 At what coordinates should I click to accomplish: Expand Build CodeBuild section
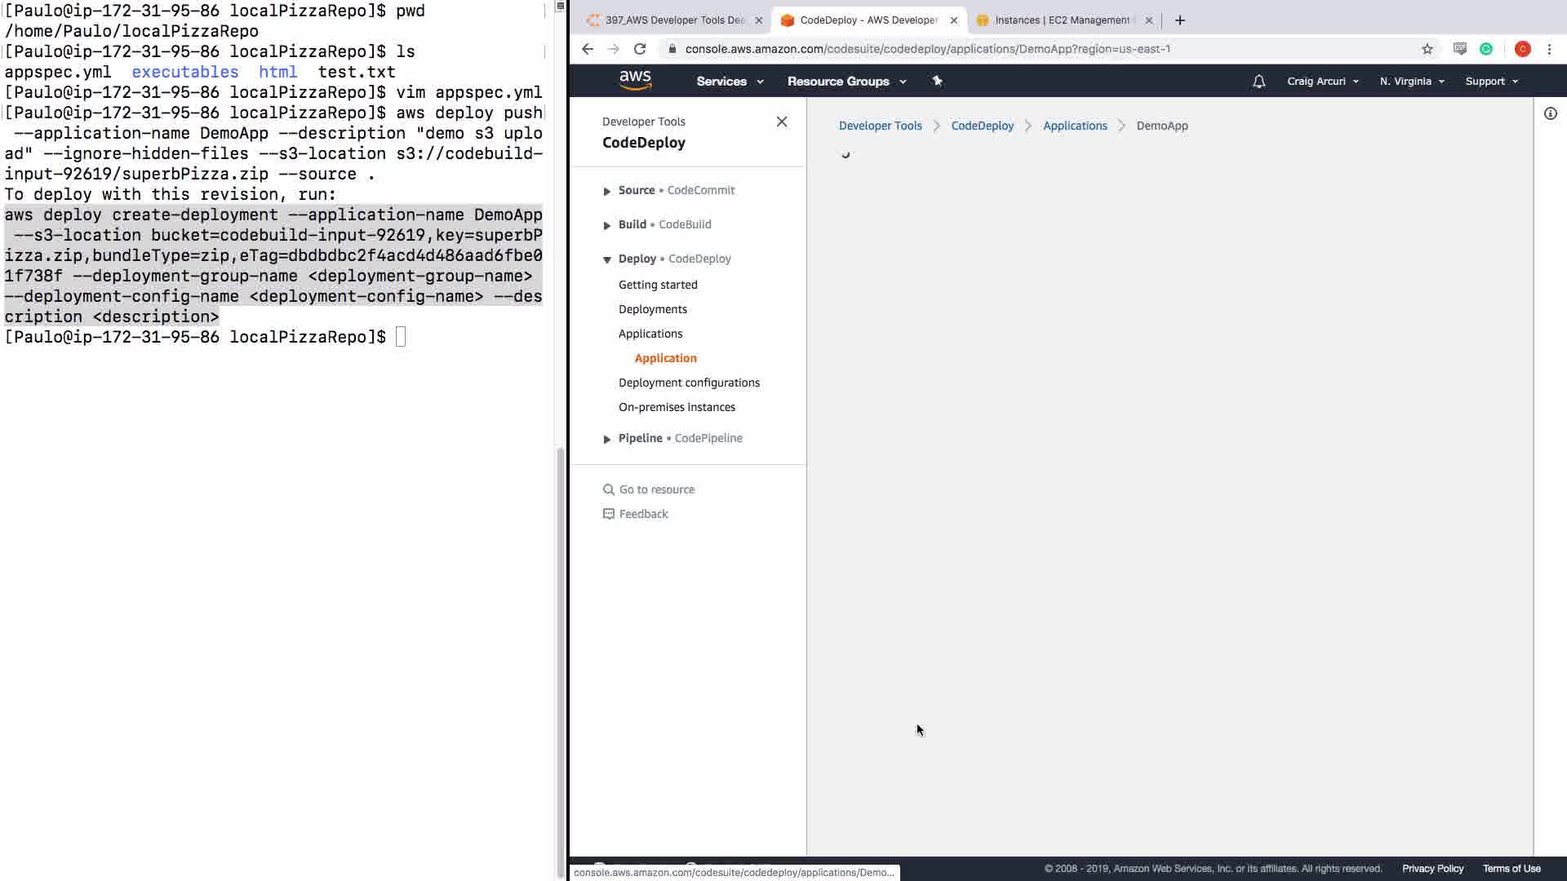(x=606, y=225)
